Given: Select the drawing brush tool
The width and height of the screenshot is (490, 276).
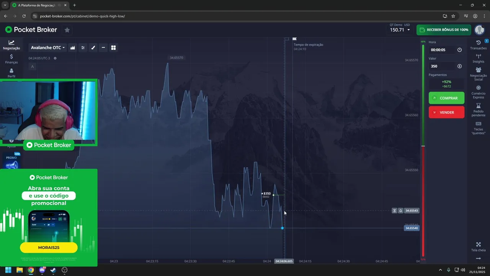Looking at the screenshot, I should tap(93, 48).
